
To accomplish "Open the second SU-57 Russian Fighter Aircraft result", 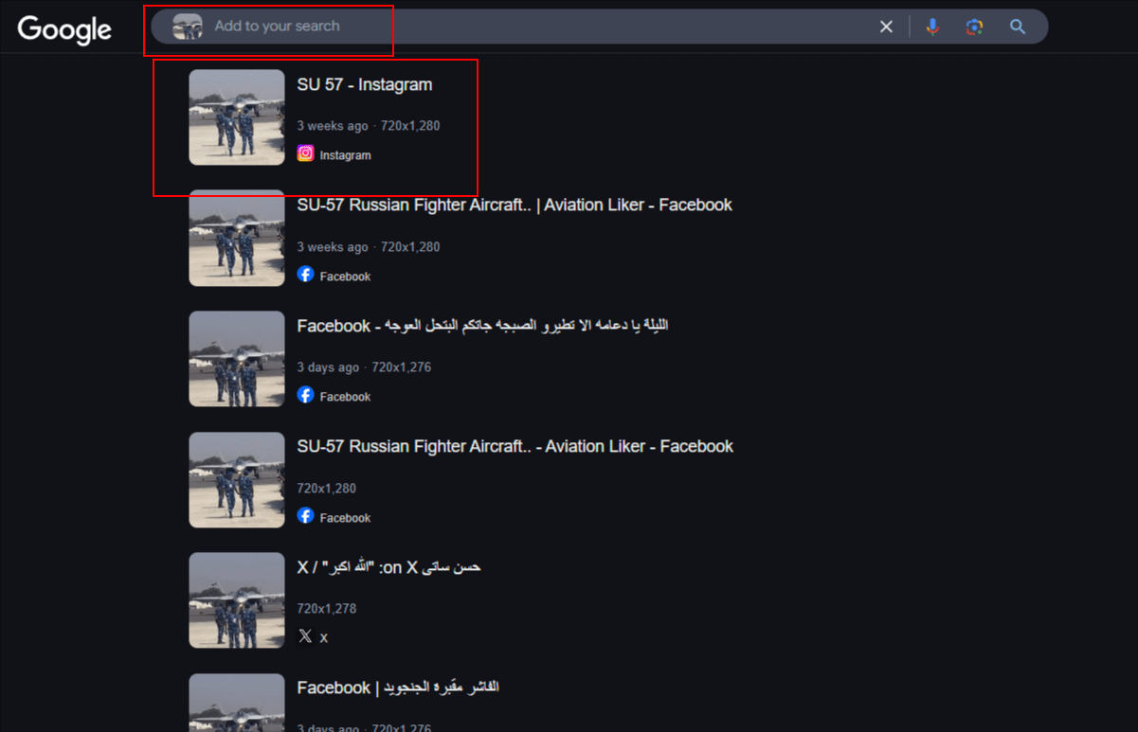I will (x=514, y=447).
